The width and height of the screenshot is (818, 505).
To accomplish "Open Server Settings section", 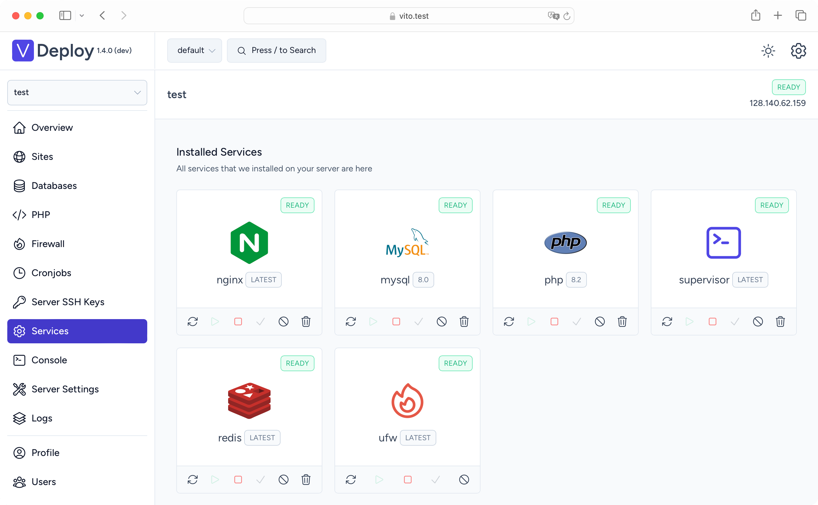I will (x=65, y=389).
